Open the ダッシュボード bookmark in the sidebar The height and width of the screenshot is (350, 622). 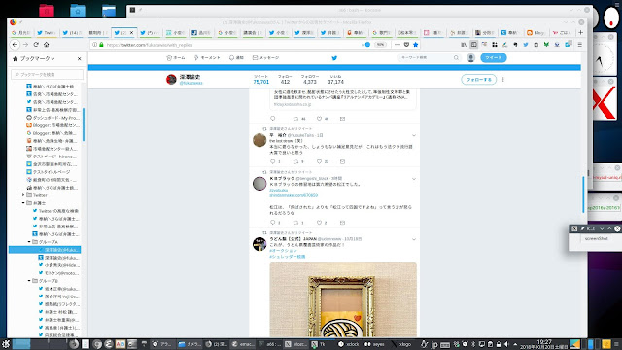[x=52, y=118]
